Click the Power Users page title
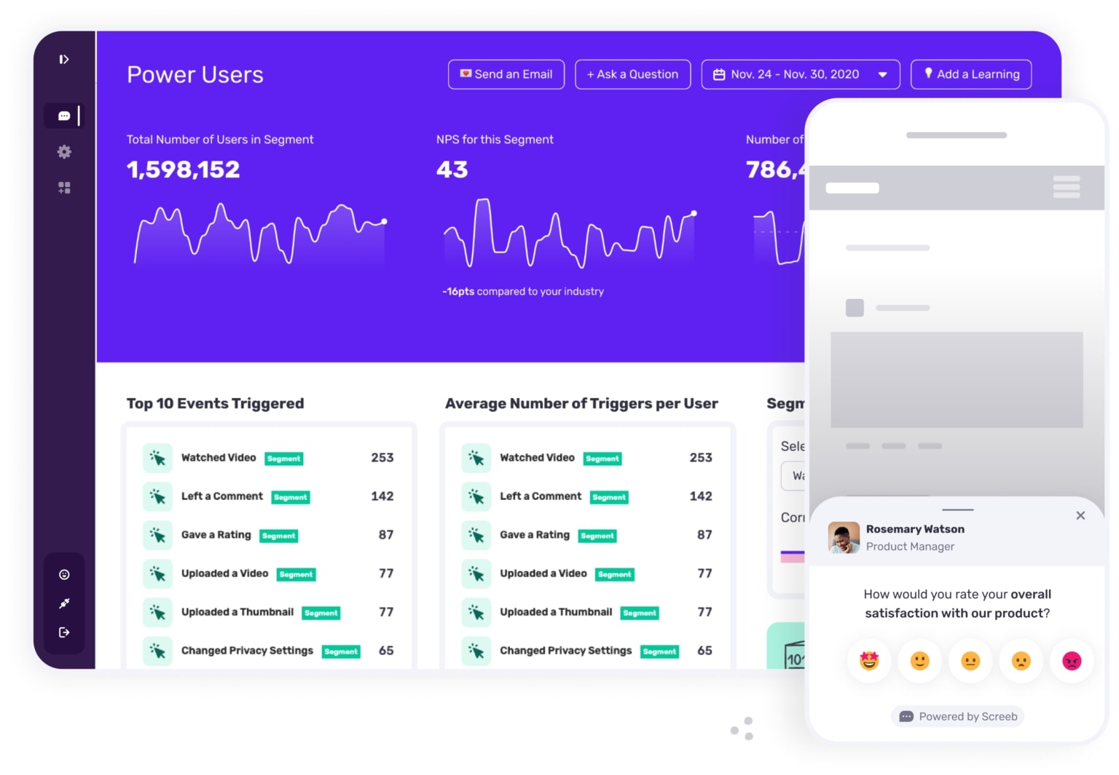Viewport: 1119px width, 775px height. click(x=195, y=74)
